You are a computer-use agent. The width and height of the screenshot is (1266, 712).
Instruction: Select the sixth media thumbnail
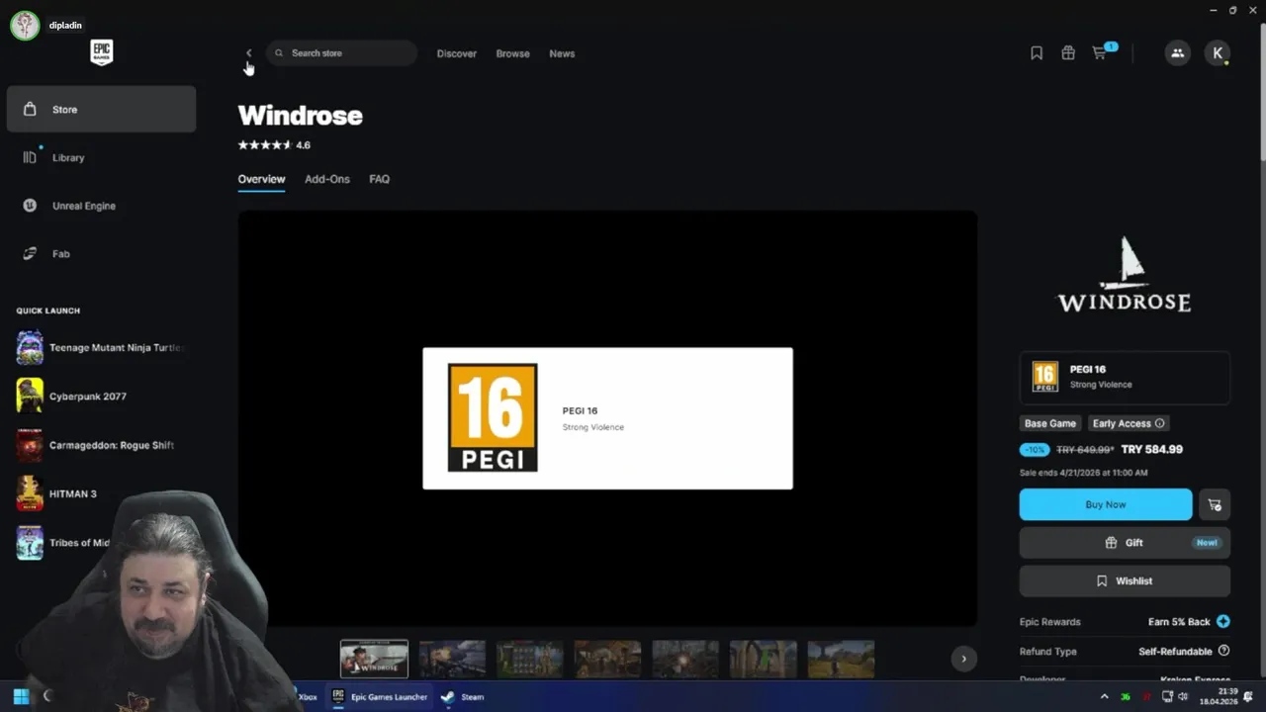(763, 659)
